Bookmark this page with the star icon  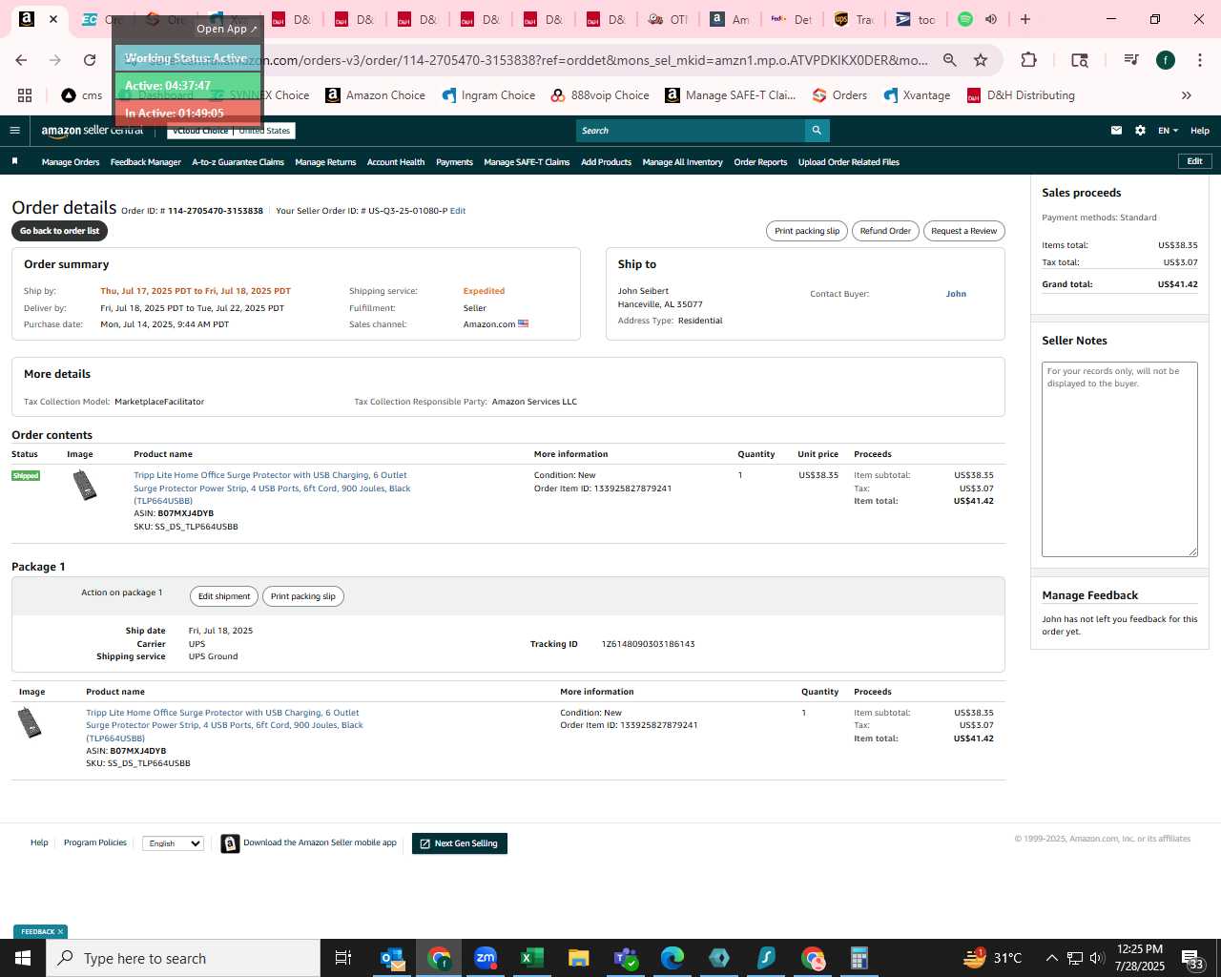tap(981, 60)
